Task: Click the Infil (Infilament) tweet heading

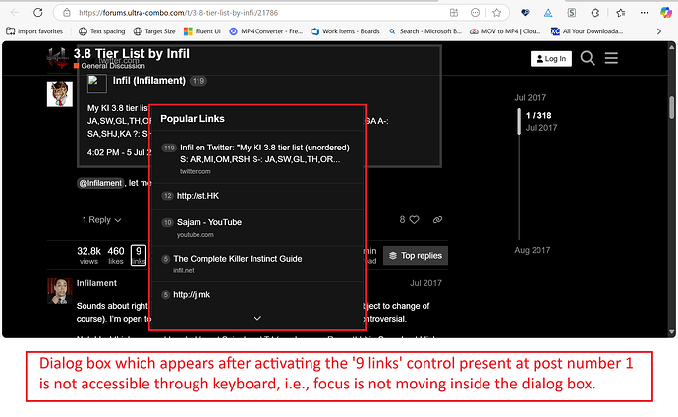Action: click(x=149, y=81)
